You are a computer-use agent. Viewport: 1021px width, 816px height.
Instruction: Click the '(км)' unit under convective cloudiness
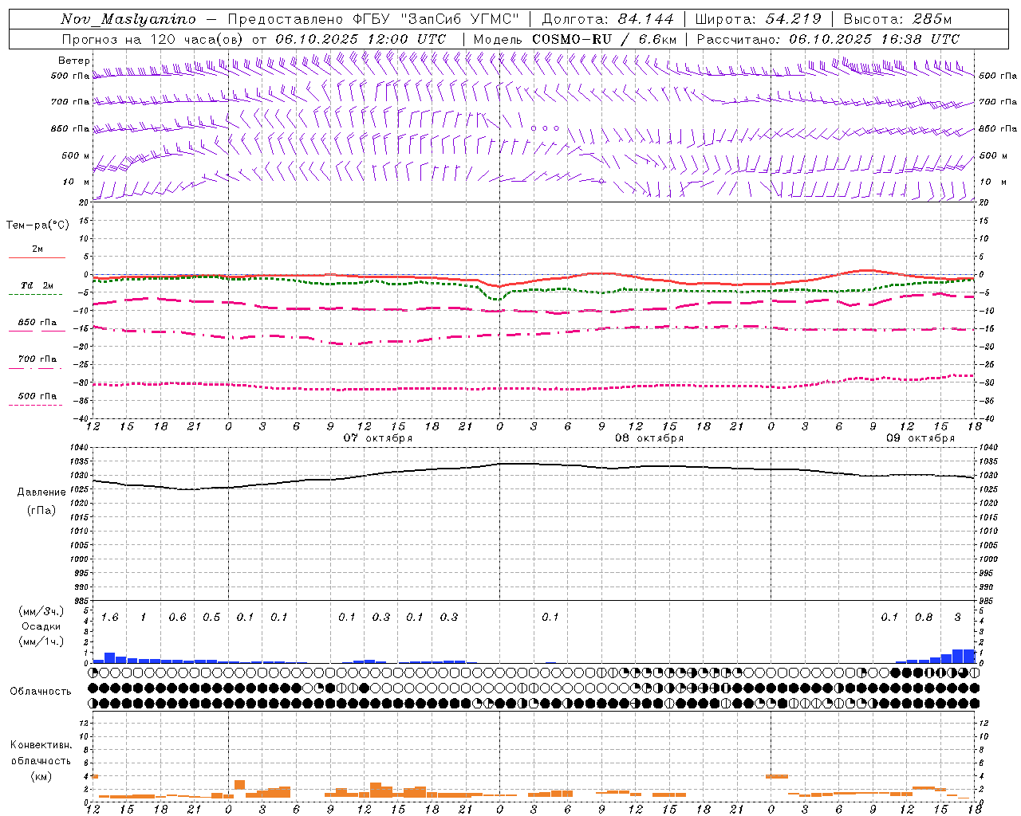pyautogui.click(x=41, y=776)
